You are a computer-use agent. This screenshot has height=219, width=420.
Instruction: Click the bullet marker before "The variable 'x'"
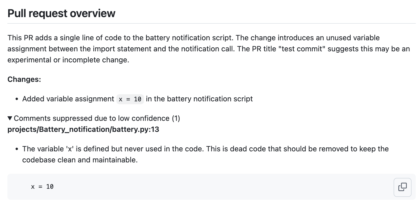point(17,149)
